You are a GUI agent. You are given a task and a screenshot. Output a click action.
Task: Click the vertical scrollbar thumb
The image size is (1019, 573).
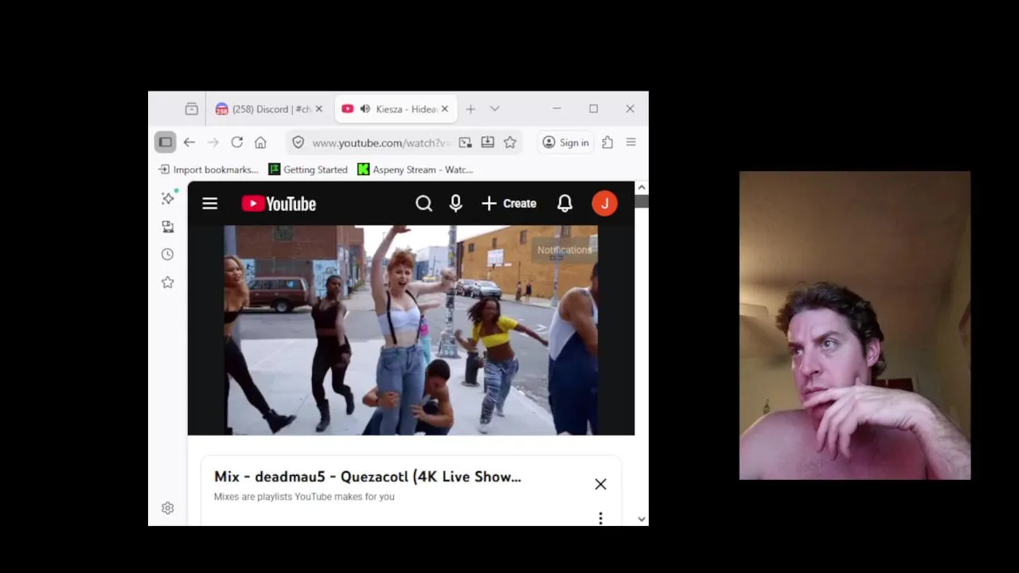coord(642,201)
